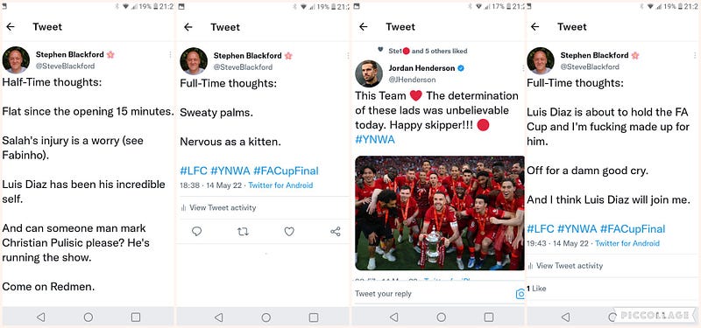
Task: Like the Sweaty palms tweet via heart icon
Action: tap(289, 231)
